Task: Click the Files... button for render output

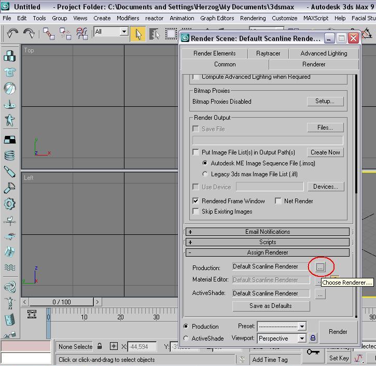Action: (325, 128)
